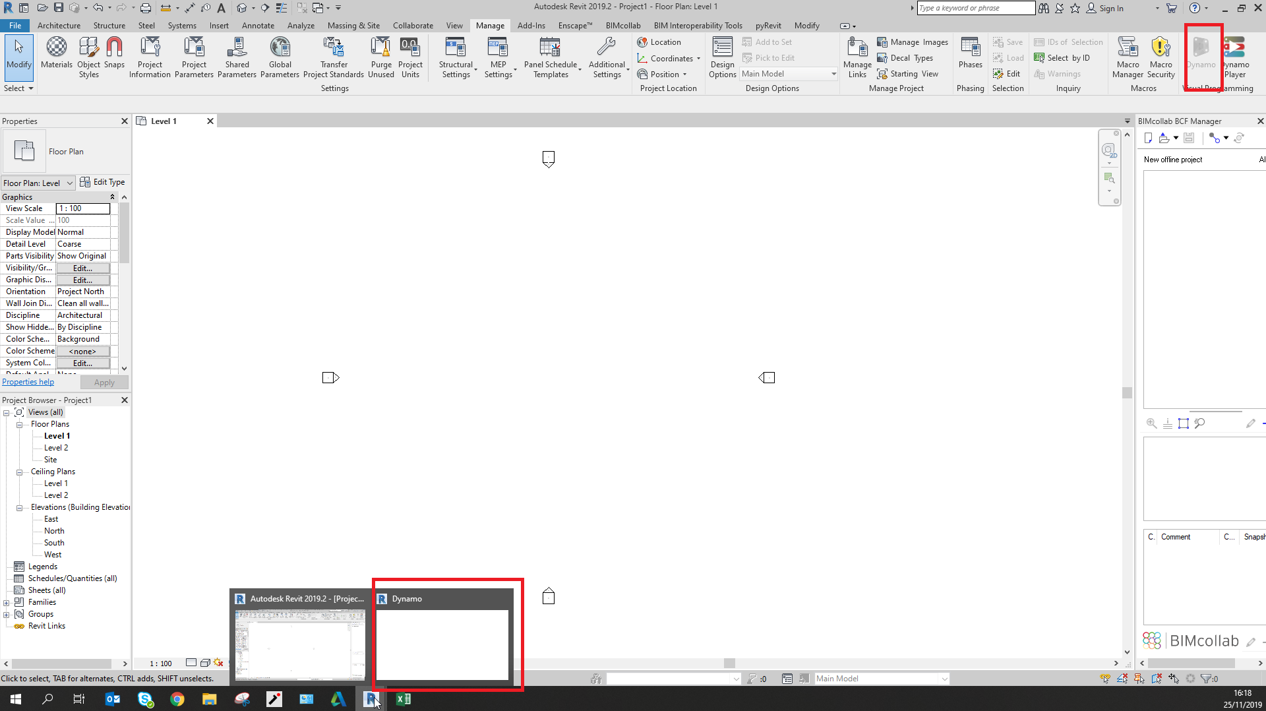1266x711 pixels.
Task: Open the Snaps settings
Action: [x=114, y=53]
